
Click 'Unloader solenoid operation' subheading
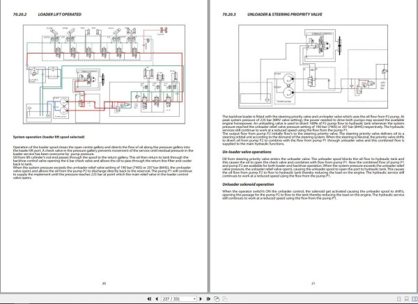tap(248, 184)
